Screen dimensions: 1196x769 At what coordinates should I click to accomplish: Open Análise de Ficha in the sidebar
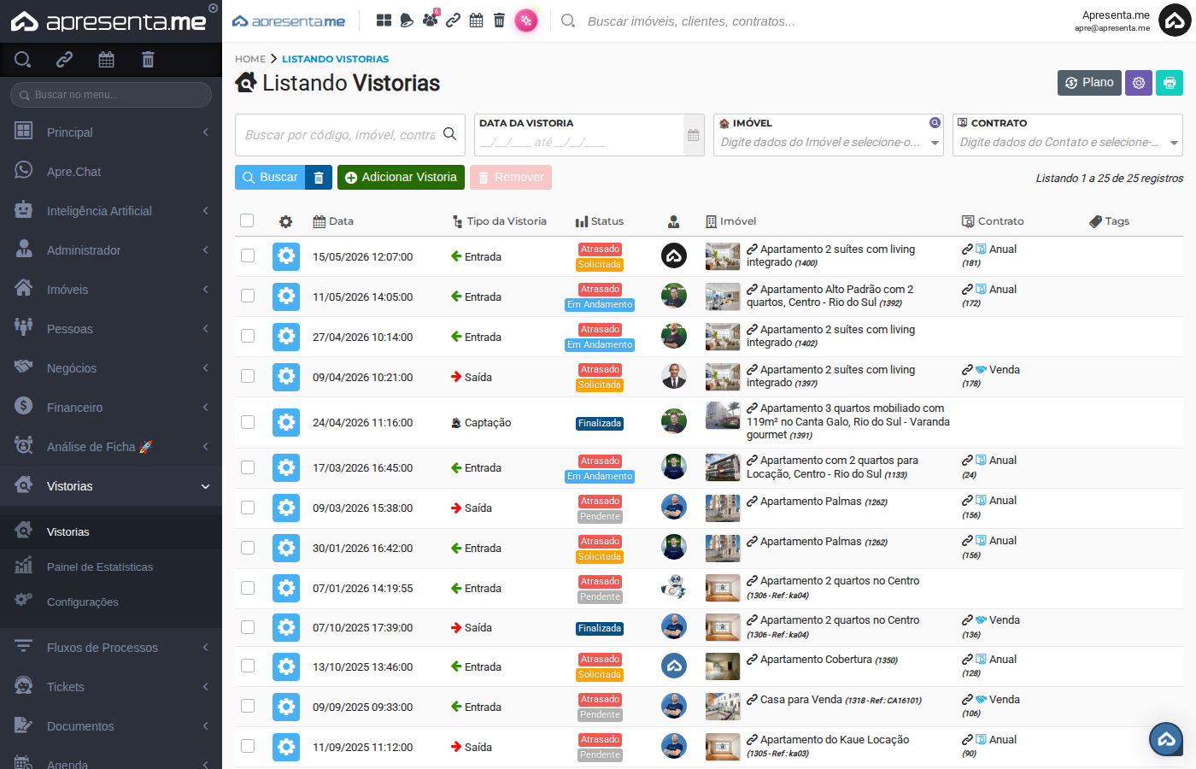(111, 447)
